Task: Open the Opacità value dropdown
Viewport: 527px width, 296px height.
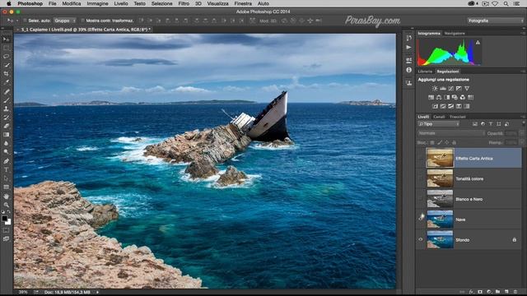Action: coord(521,133)
